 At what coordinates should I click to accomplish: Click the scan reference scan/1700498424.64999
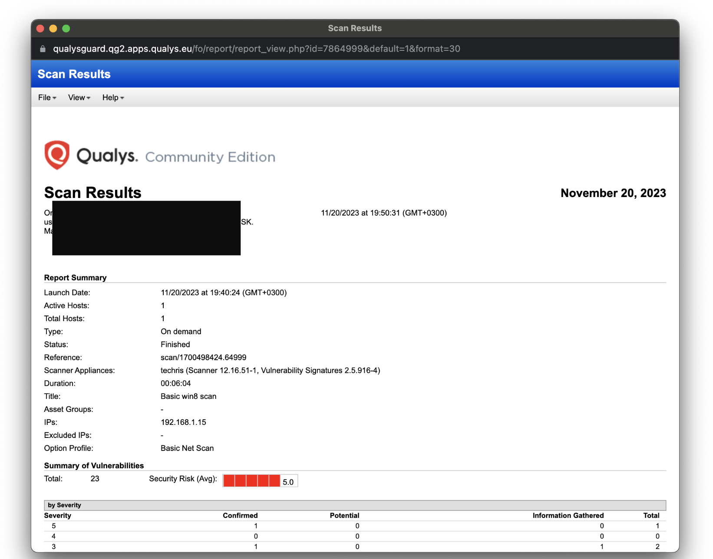click(203, 358)
